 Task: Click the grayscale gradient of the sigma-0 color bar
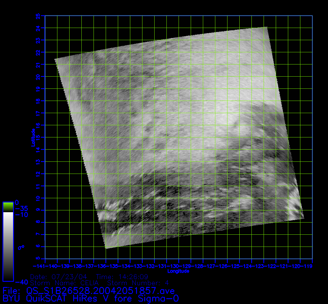pos(8,246)
